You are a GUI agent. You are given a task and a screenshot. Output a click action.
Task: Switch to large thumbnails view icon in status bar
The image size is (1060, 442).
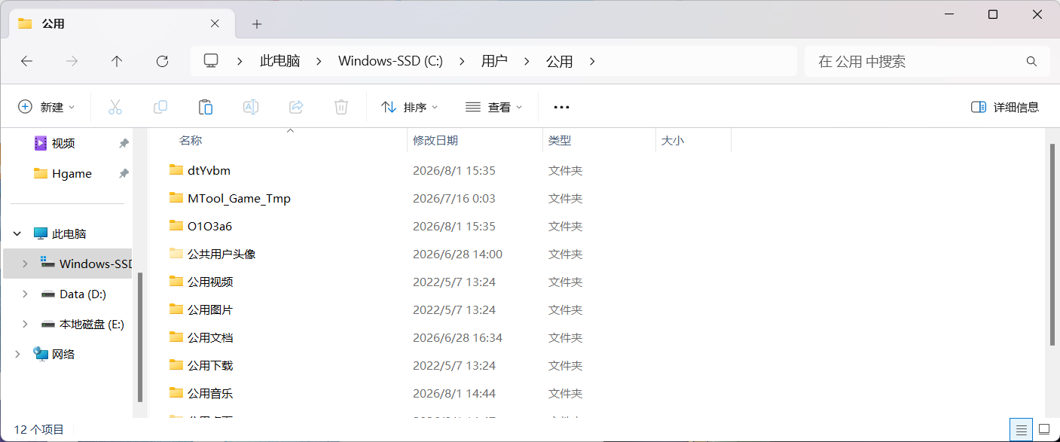click(x=1044, y=430)
